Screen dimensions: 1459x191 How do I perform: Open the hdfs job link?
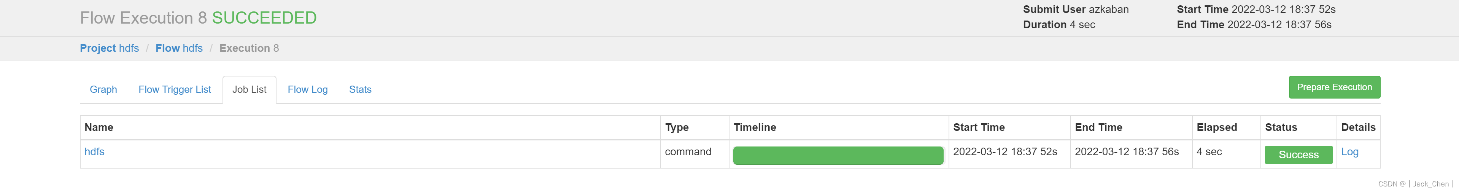pyautogui.click(x=95, y=152)
